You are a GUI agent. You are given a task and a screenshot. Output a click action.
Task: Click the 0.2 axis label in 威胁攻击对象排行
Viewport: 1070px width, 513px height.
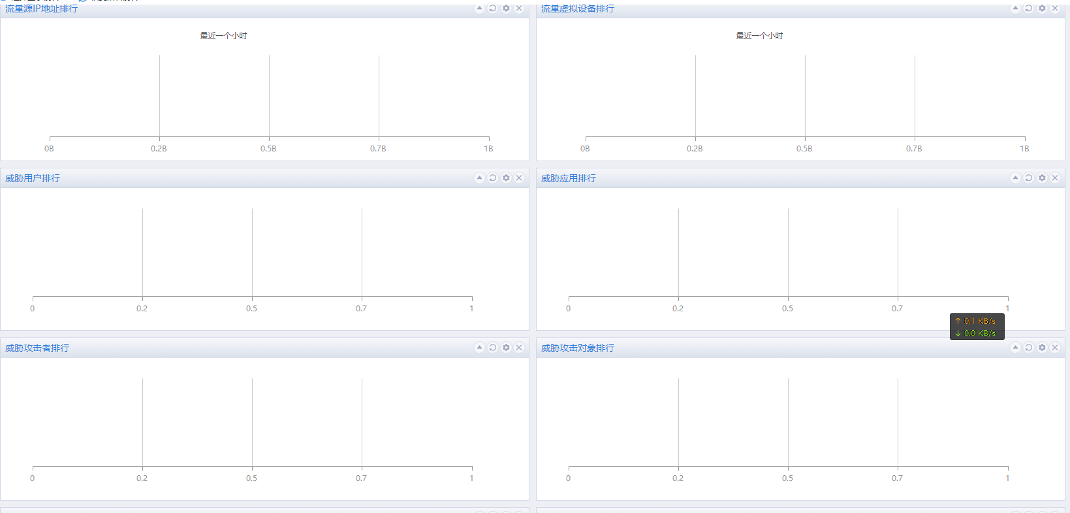point(678,478)
